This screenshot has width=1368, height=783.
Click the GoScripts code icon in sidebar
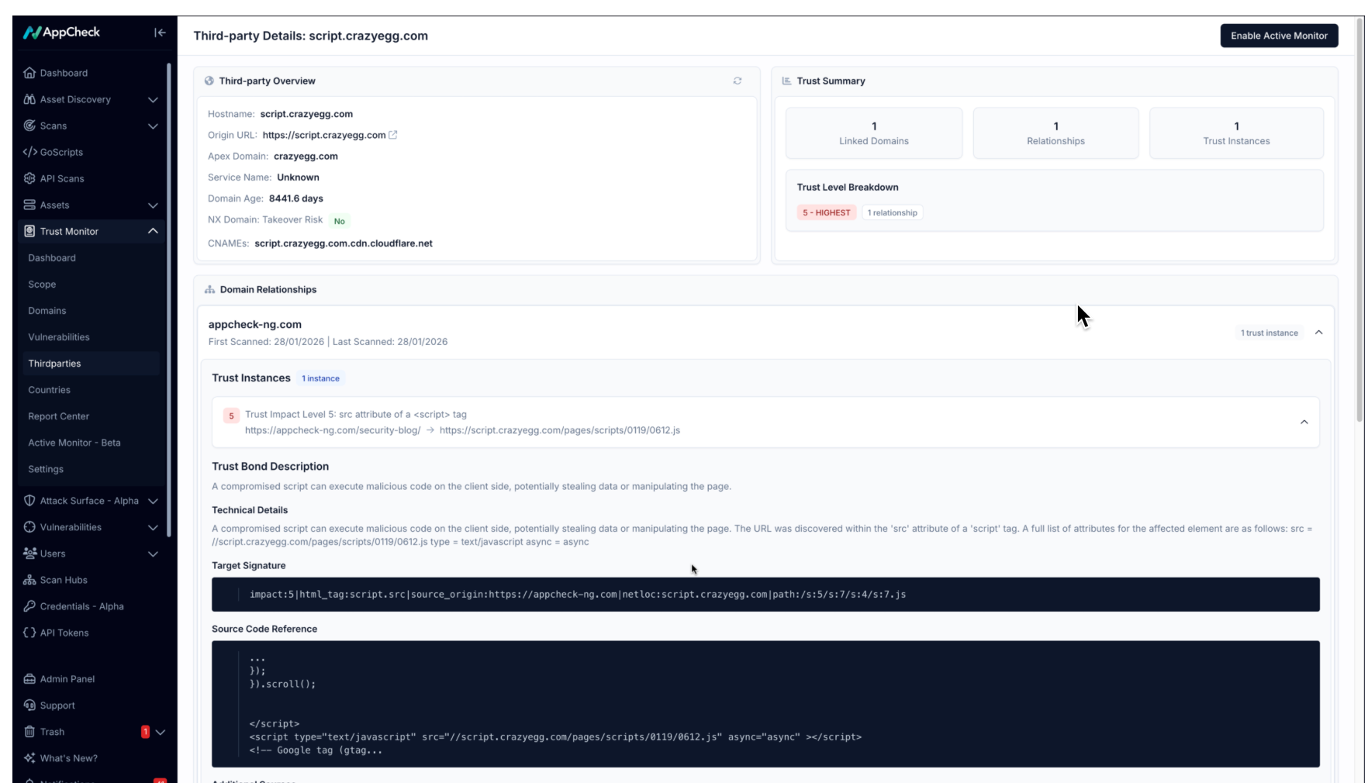pos(29,152)
